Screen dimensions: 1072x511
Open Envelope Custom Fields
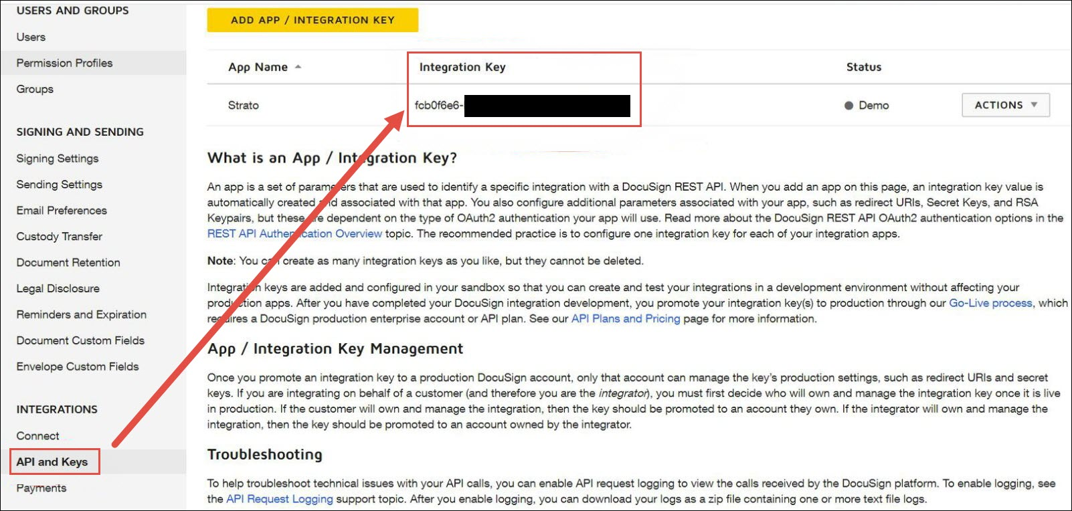(78, 367)
